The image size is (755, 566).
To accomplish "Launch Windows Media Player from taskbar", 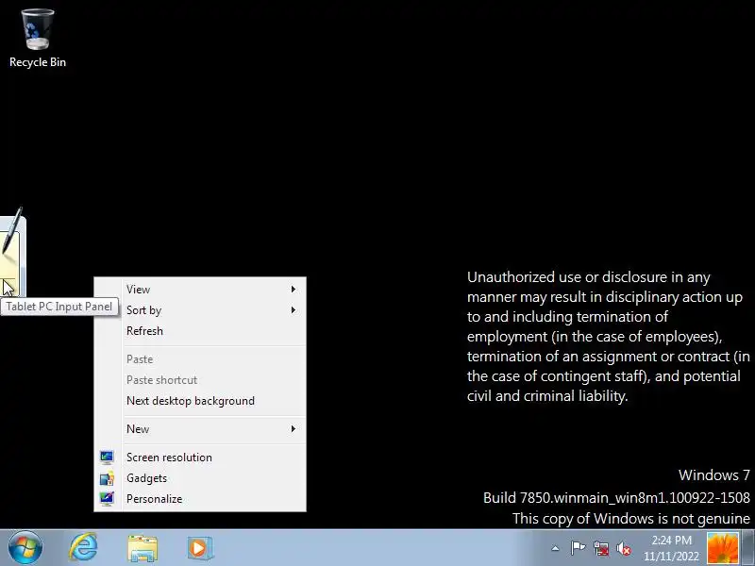I will coord(200,548).
